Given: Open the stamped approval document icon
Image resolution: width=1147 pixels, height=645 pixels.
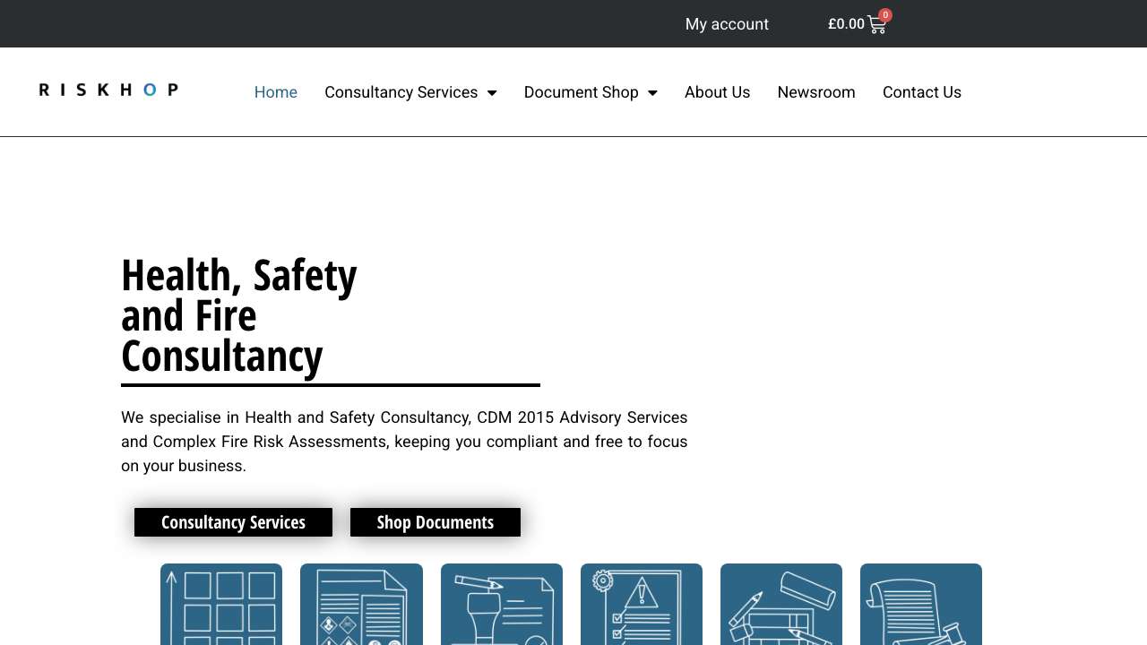Looking at the screenshot, I should (502, 609).
